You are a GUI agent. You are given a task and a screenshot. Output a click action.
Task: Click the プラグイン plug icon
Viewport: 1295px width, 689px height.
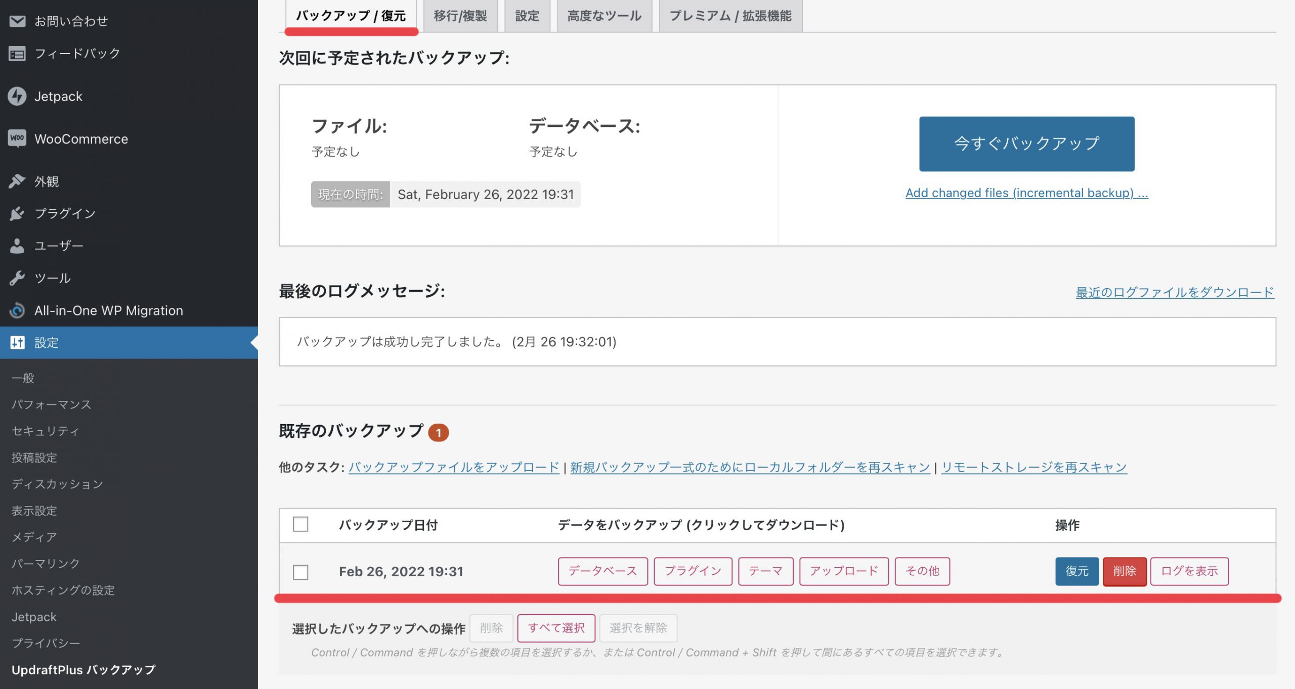(17, 213)
